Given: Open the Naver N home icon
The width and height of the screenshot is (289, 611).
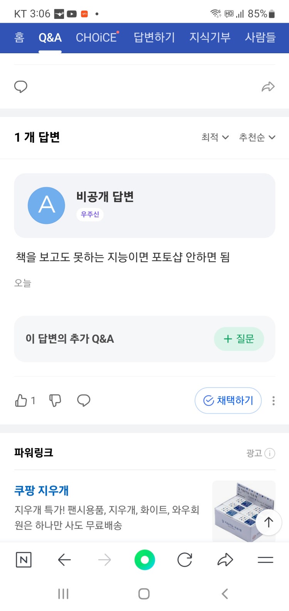Looking at the screenshot, I should (24, 560).
